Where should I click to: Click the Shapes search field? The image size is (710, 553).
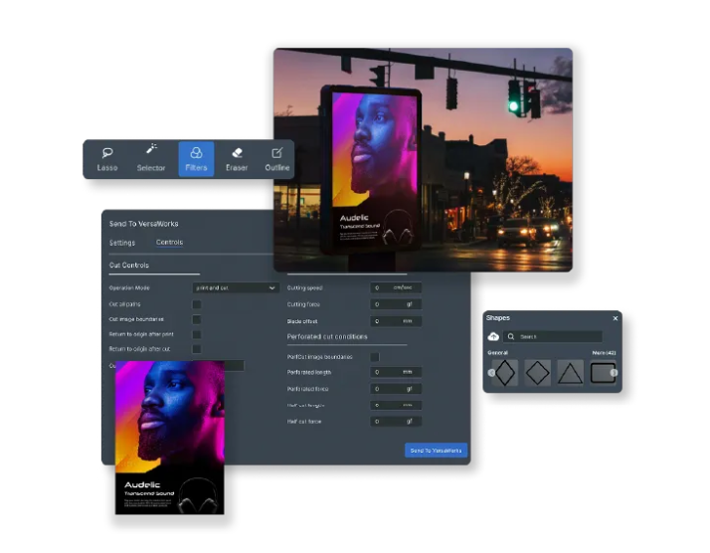coord(555,337)
